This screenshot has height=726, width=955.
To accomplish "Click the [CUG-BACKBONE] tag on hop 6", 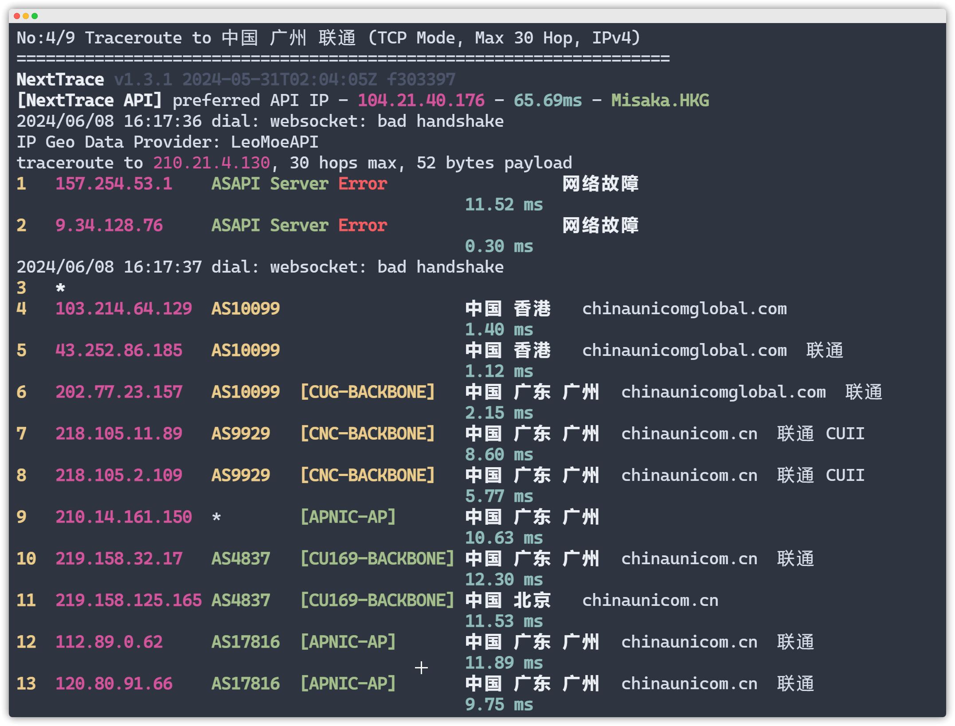I will click(368, 392).
